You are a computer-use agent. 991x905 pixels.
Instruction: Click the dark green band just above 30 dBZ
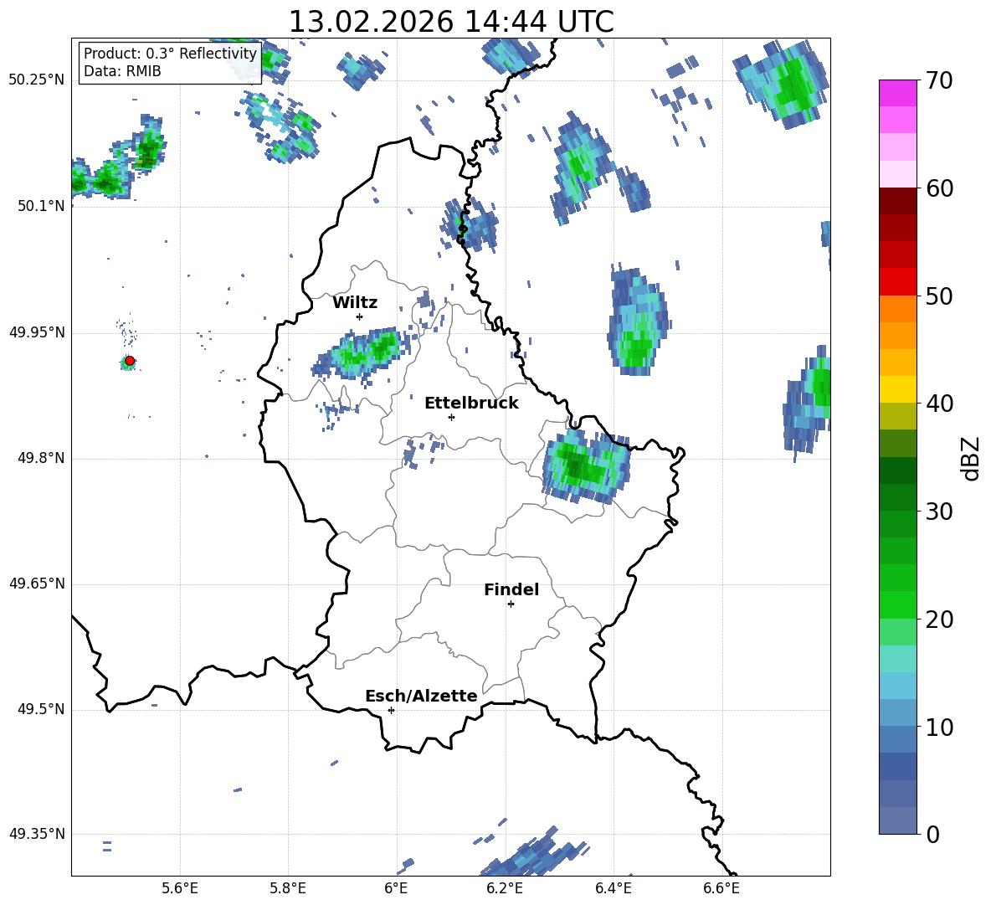pyautogui.click(x=898, y=498)
